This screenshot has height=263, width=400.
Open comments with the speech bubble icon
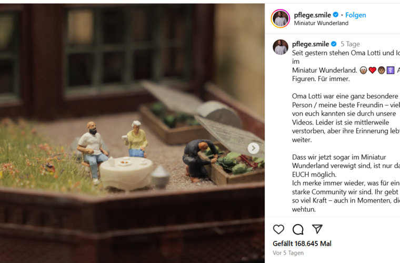298,229
